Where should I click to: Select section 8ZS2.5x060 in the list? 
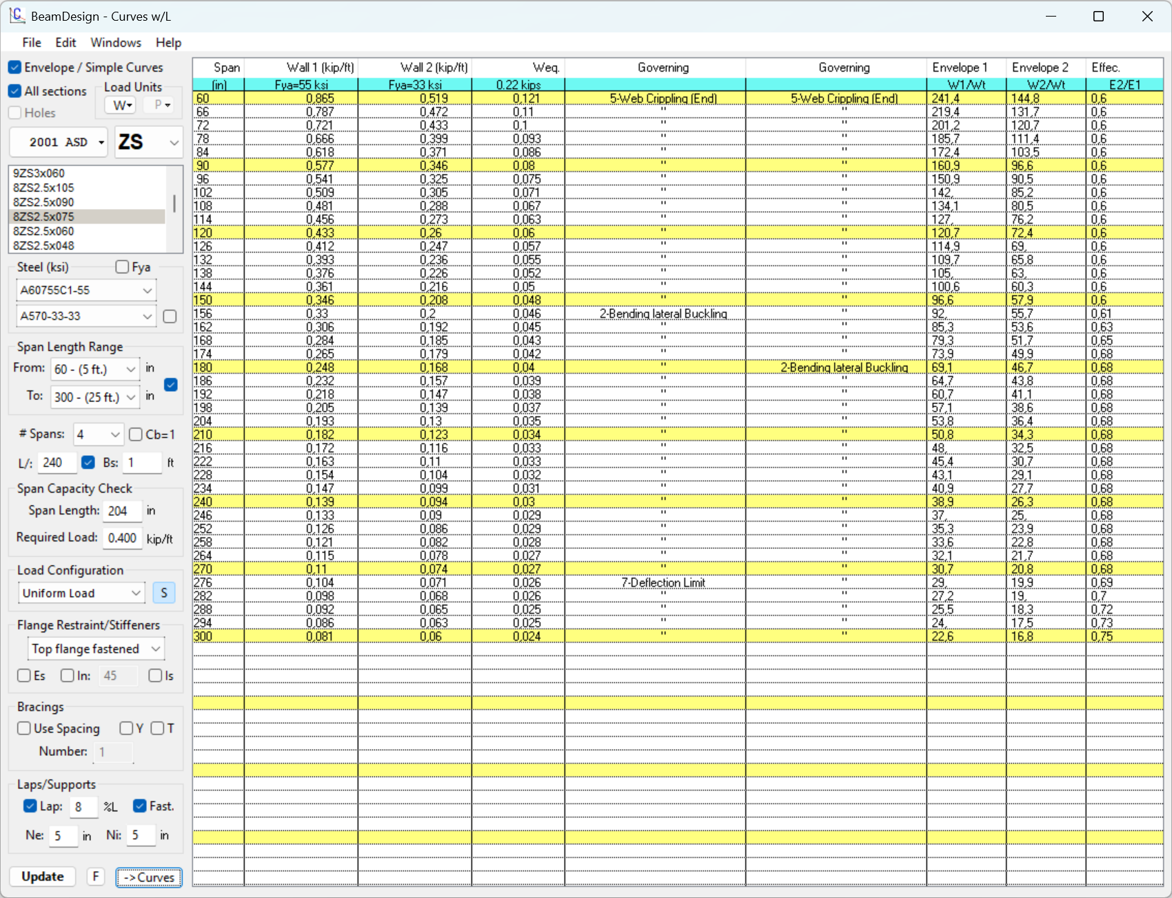click(x=44, y=231)
